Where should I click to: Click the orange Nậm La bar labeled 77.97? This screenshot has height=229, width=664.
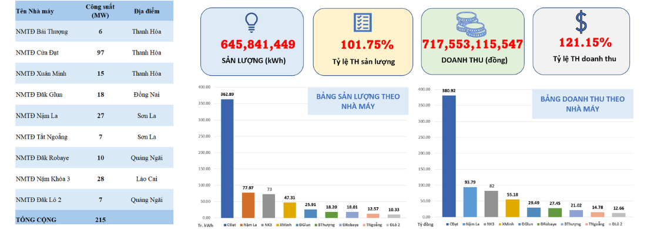click(248, 205)
